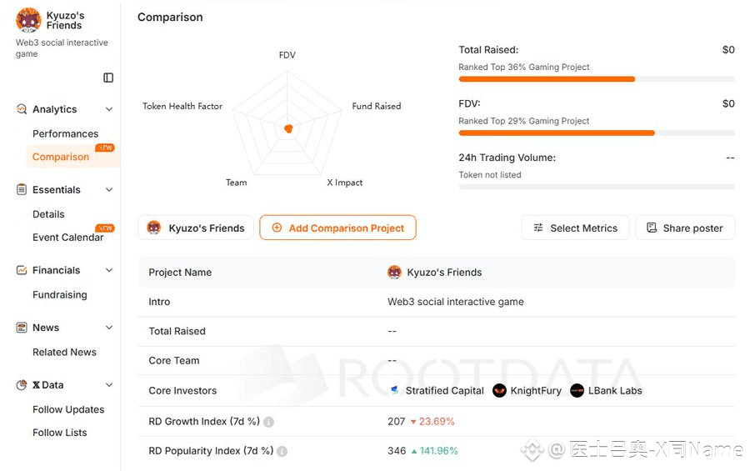Viewport: 750px width, 471px height.
Task: Collapse the Essentials section chevron
Action: [108, 190]
